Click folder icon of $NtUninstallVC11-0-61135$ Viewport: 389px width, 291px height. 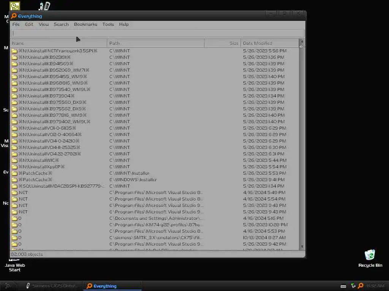point(14,128)
